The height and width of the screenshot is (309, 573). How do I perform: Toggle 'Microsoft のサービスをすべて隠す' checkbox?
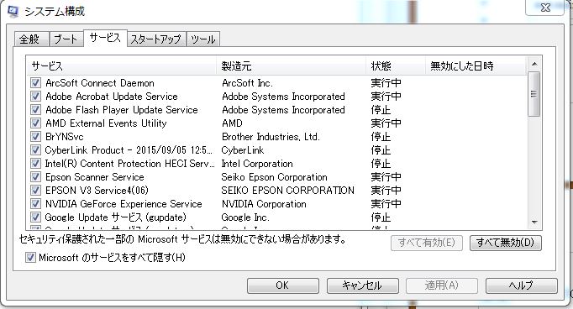(30, 258)
